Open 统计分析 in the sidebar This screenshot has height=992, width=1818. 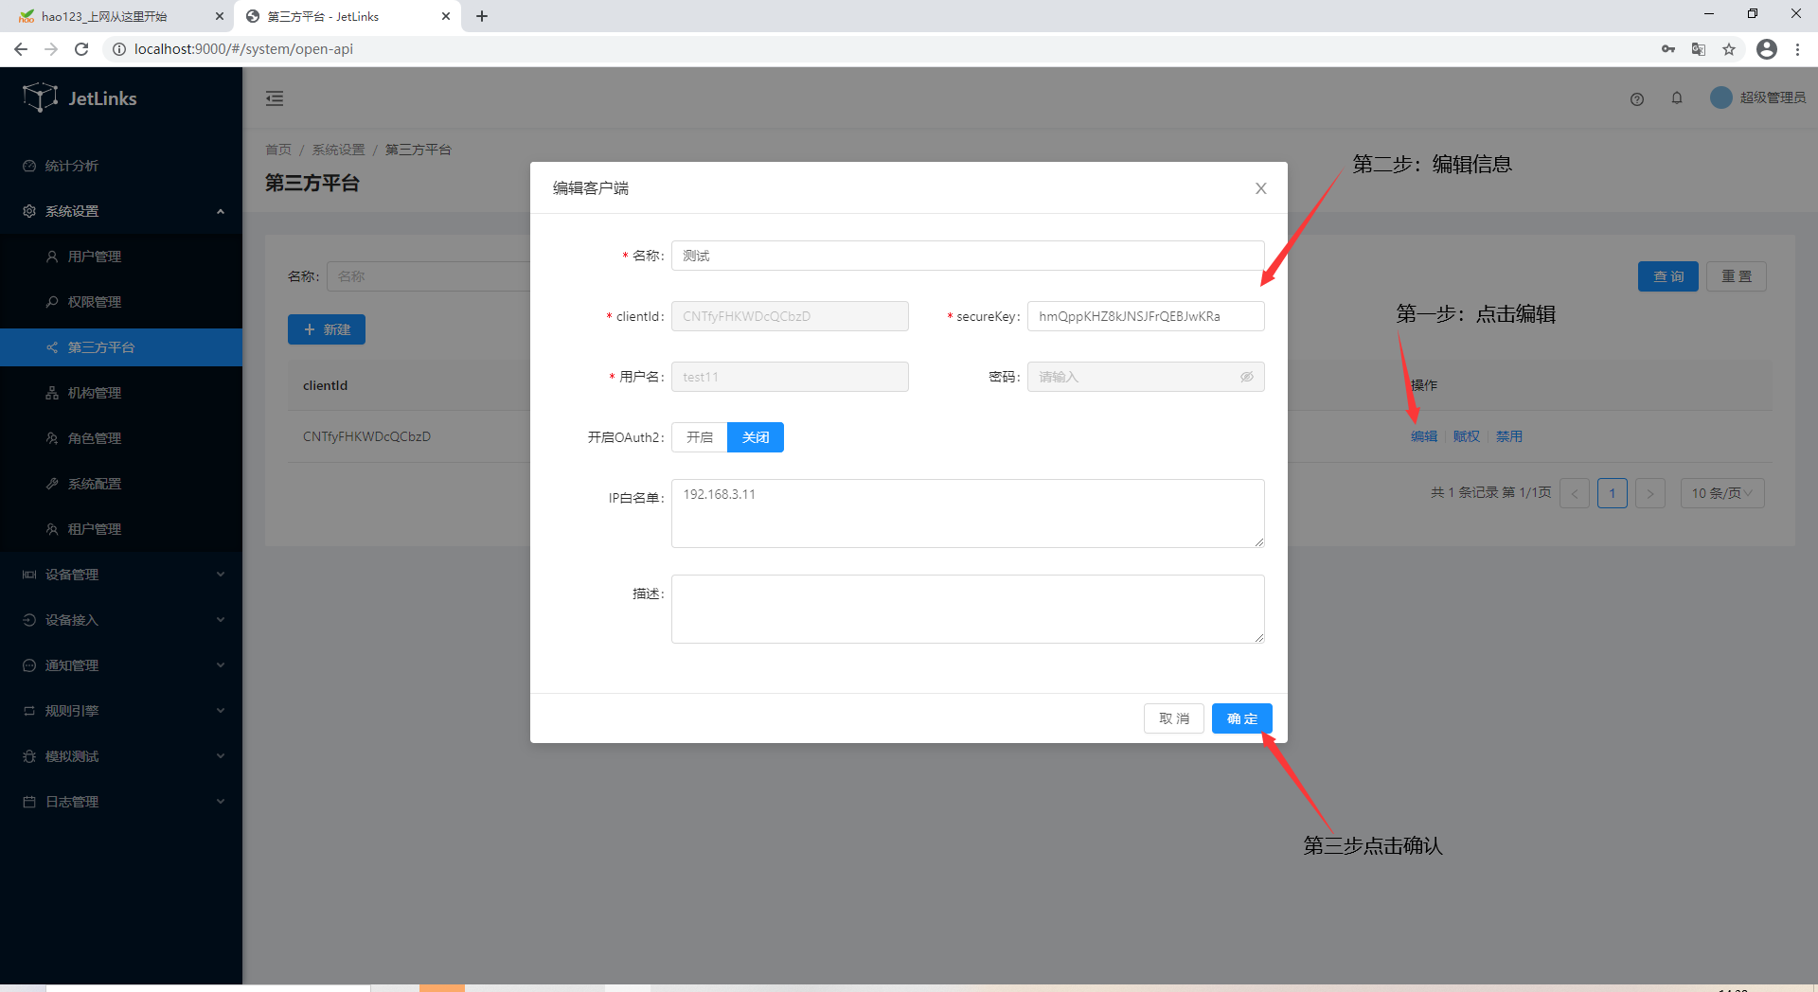tap(121, 166)
